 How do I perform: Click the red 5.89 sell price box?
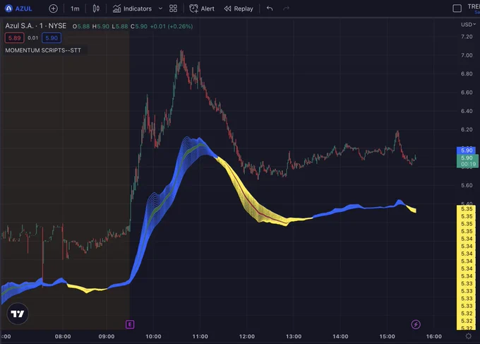(14, 38)
